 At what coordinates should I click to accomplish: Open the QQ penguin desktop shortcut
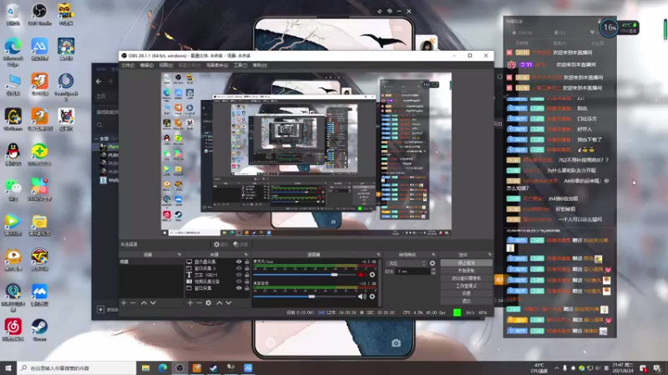[13, 154]
